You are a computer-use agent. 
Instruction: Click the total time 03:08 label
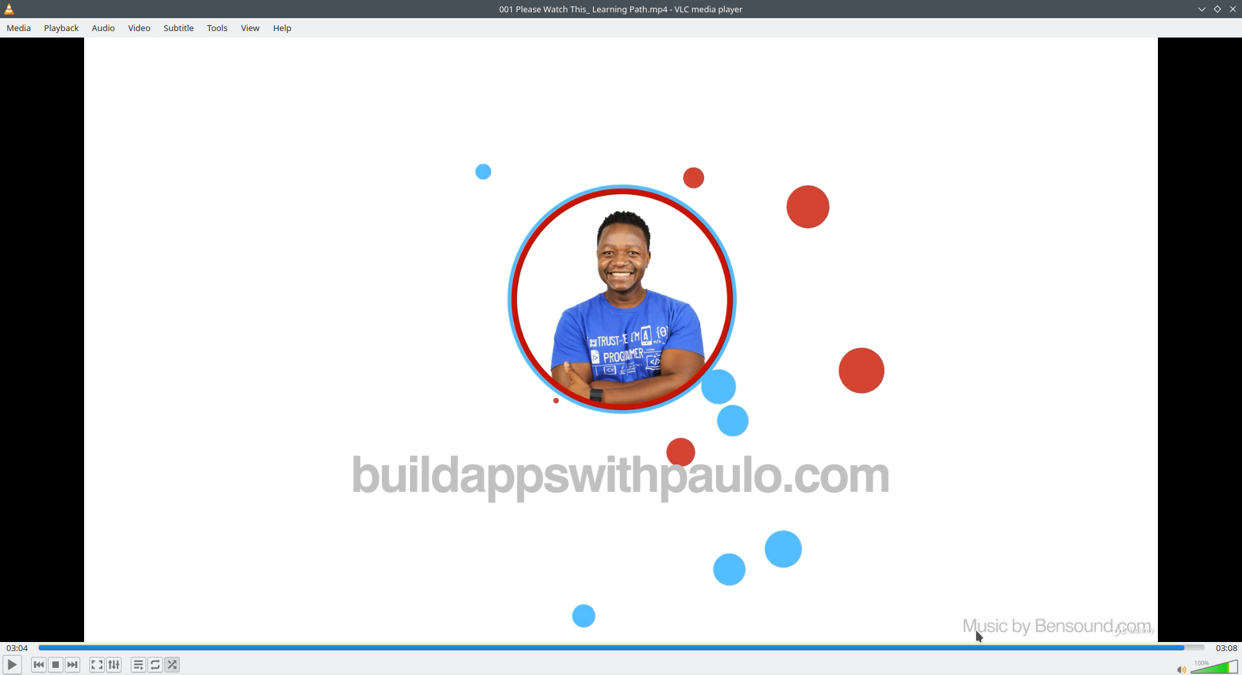(1226, 648)
